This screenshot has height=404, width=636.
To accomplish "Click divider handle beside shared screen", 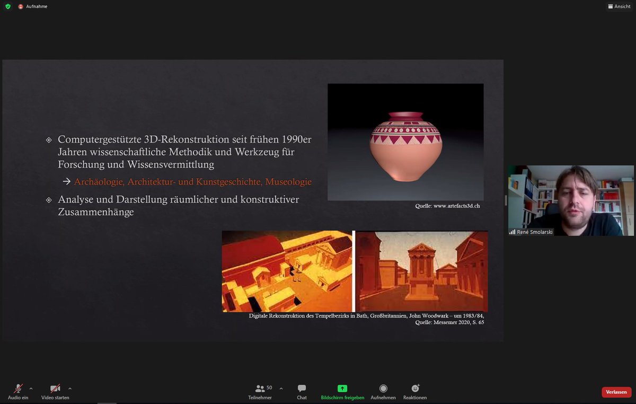I will pyautogui.click(x=506, y=200).
